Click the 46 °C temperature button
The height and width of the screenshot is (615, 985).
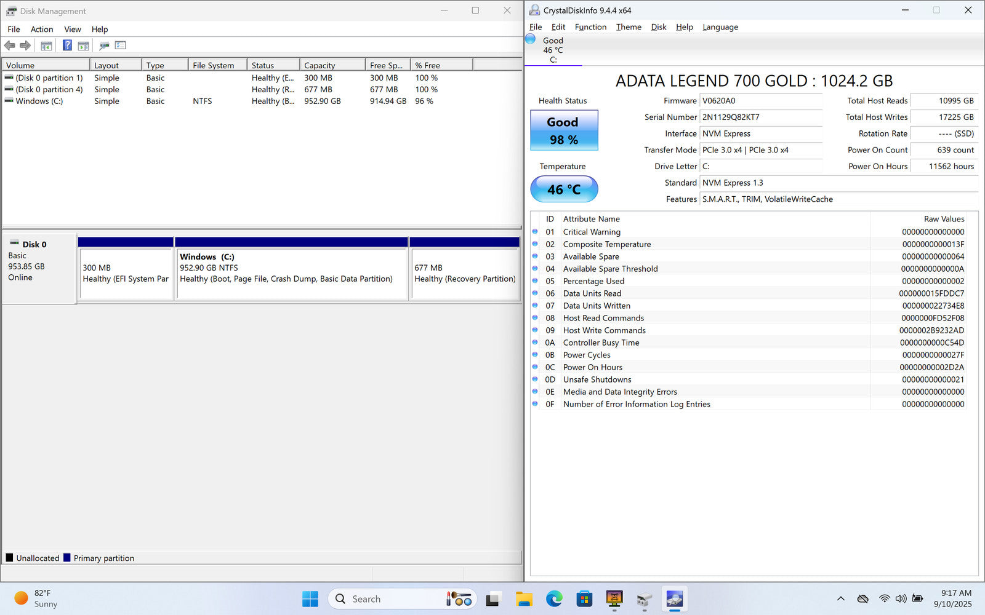pos(564,189)
